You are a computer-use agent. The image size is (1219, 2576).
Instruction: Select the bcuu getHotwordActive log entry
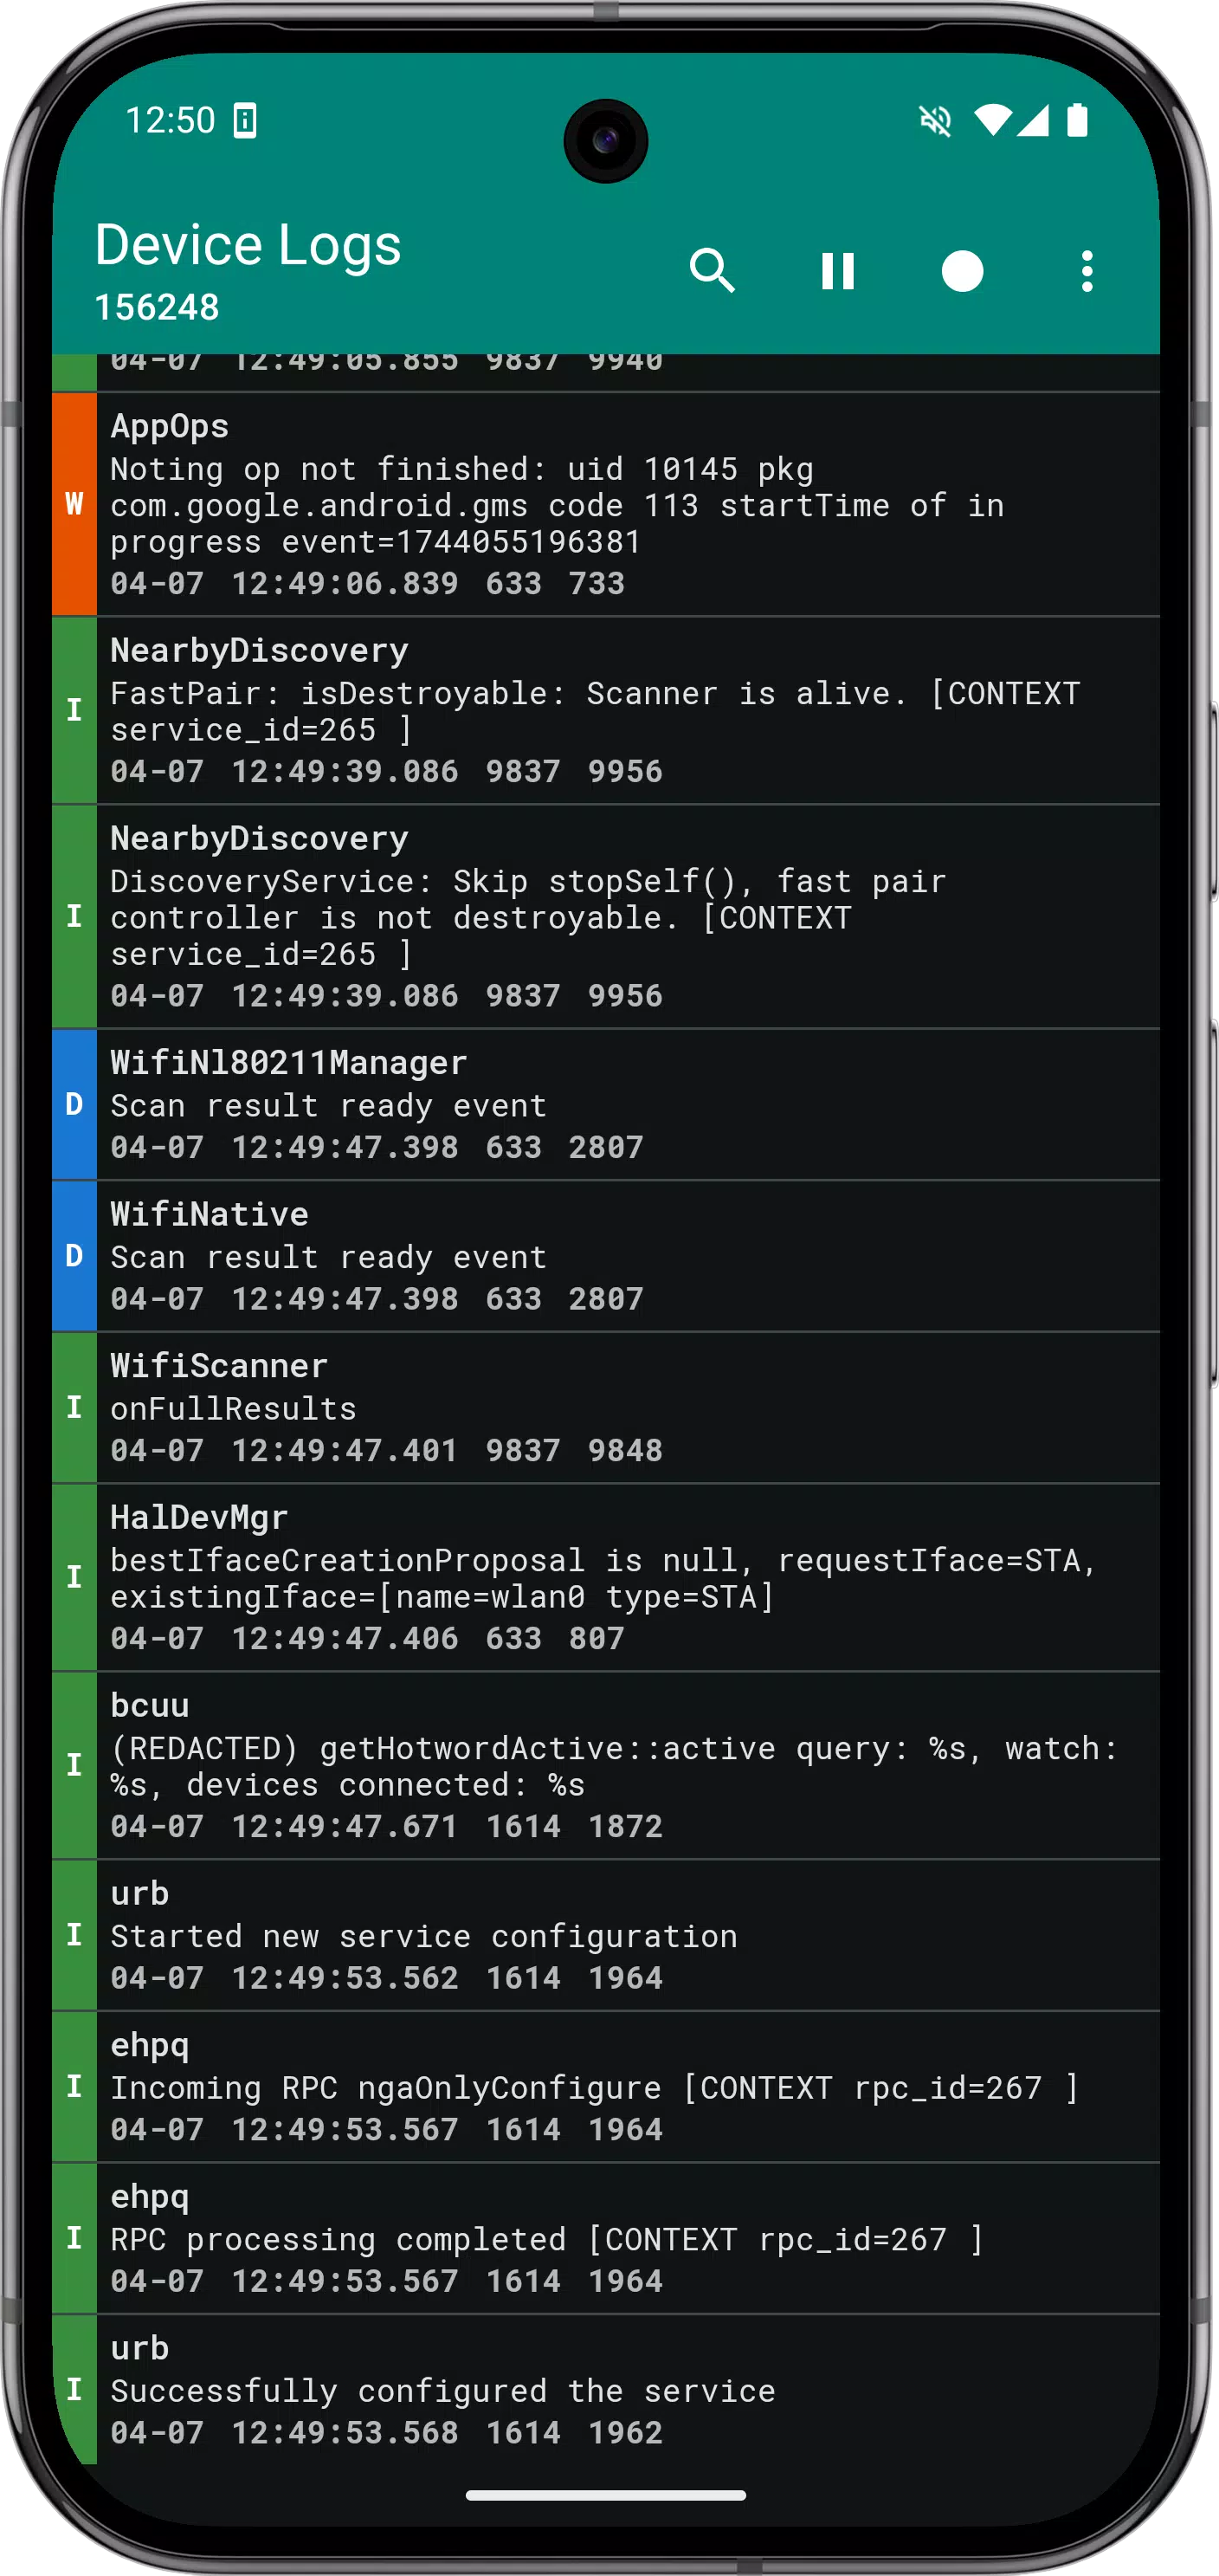point(605,1765)
